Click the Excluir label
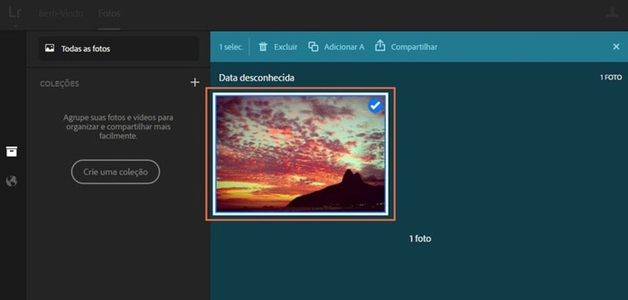 285,47
